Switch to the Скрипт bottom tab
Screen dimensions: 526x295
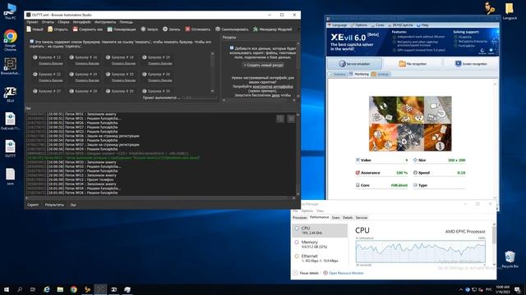coord(33,205)
